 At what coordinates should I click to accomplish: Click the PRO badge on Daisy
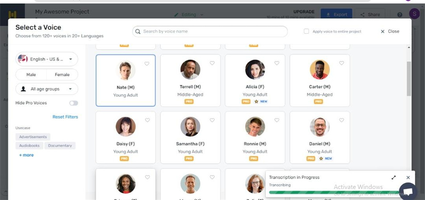124,158
